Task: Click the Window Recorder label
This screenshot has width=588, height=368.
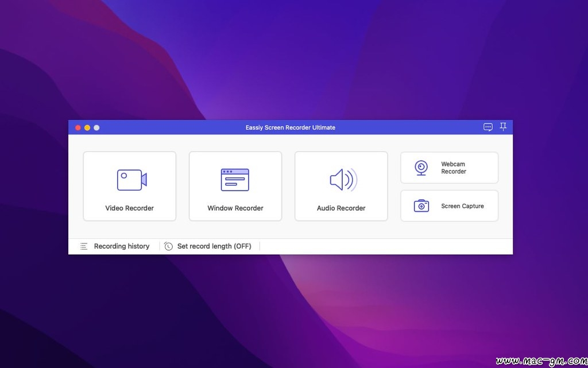Action: 235,208
